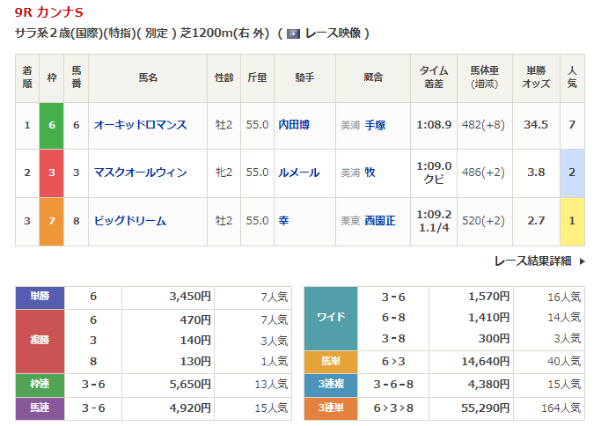Viewport: 601px width, 426px height.
Task: Open trainer 西園正 page
Action: (x=380, y=221)
